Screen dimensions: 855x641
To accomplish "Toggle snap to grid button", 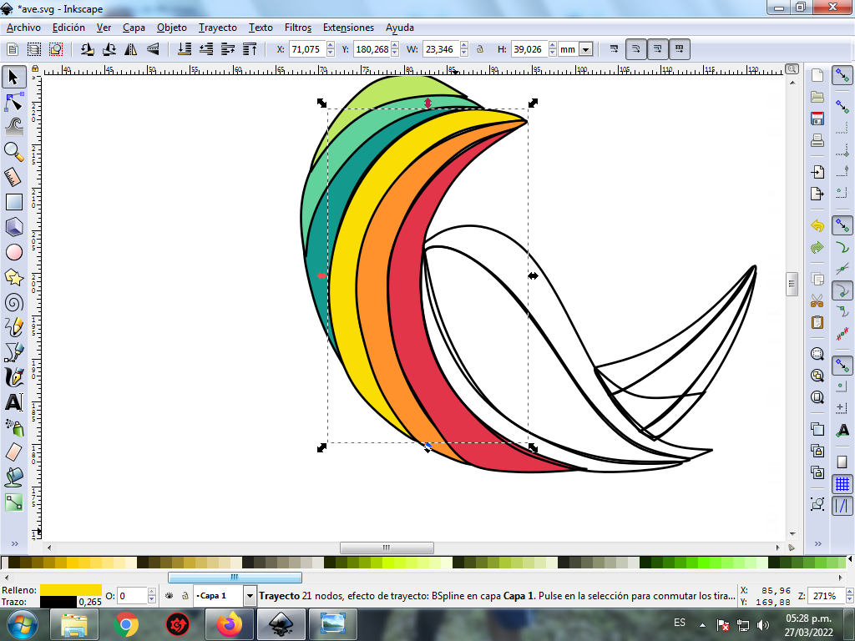I will point(842,483).
